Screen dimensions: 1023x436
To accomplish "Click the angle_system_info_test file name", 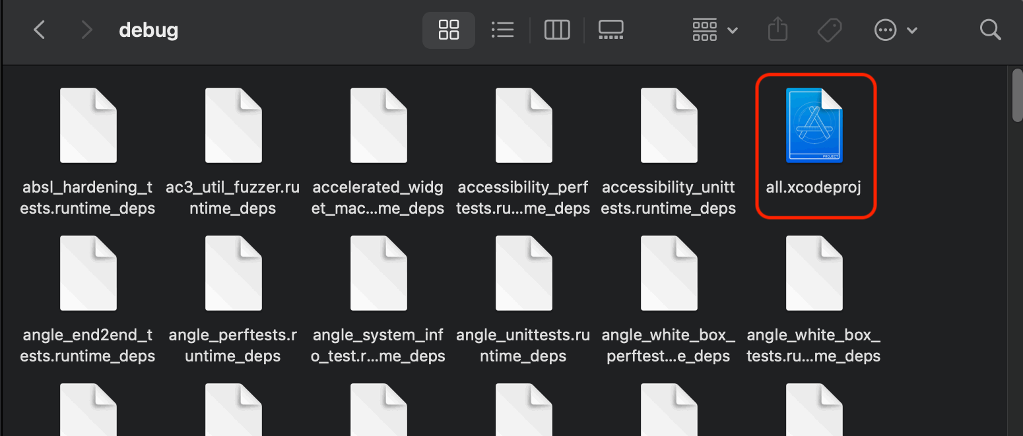I will 378,346.
